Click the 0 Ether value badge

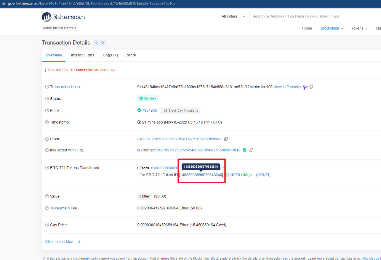[144, 196]
